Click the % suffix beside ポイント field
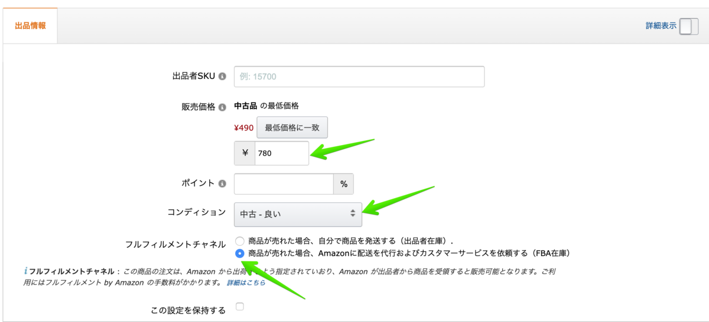 [x=344, y=183]
